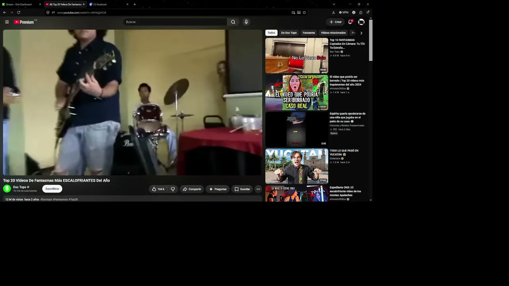Click title 'Top 10 FANTASMAS Captados En Cámara'
Viewport: 509px width, 286px height.
(347, 44)
